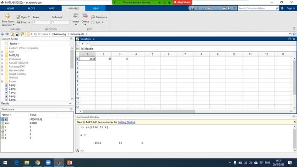The height and width of the screenshot is (167, 297).
Task: Open Current Folder panel actions circle
Action: pyautogui.click(x=71, y=39)
